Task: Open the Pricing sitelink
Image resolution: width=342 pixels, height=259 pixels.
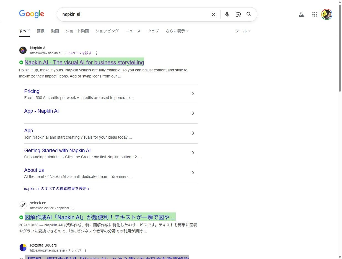Action: [x=32, y=91]
